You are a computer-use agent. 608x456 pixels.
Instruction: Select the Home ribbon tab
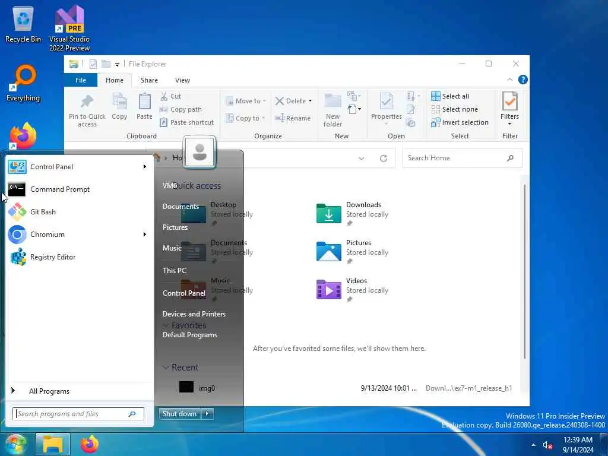click(115, 80)
